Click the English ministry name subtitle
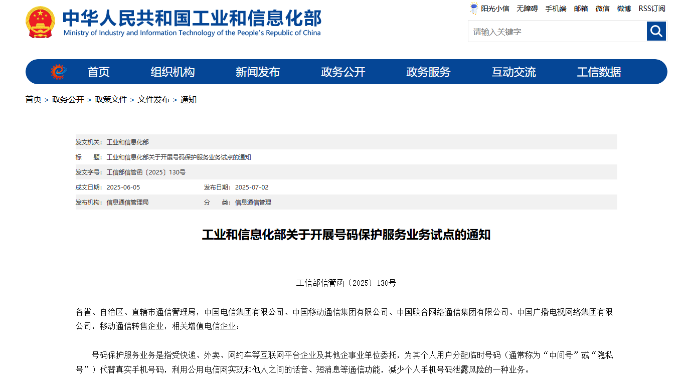The height and width of the screenshot is (379, 687). pos(192,33)
